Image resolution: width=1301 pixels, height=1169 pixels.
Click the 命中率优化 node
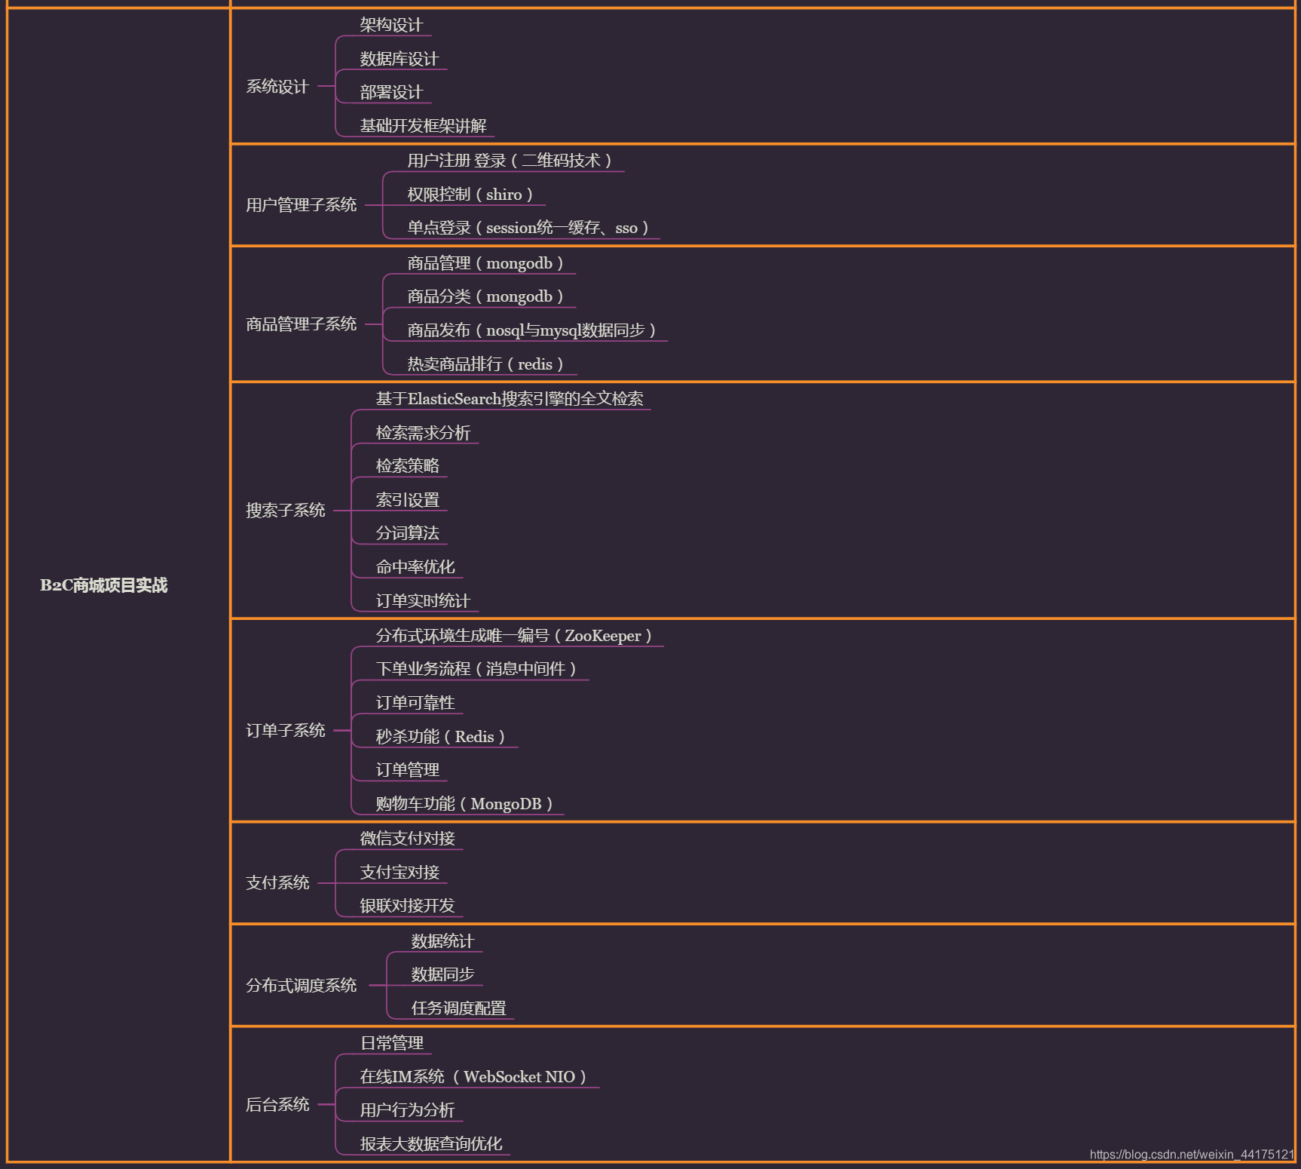415,567
